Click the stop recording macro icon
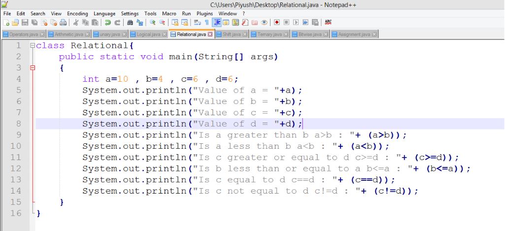 pyautogui.click(x=286, y=23)
